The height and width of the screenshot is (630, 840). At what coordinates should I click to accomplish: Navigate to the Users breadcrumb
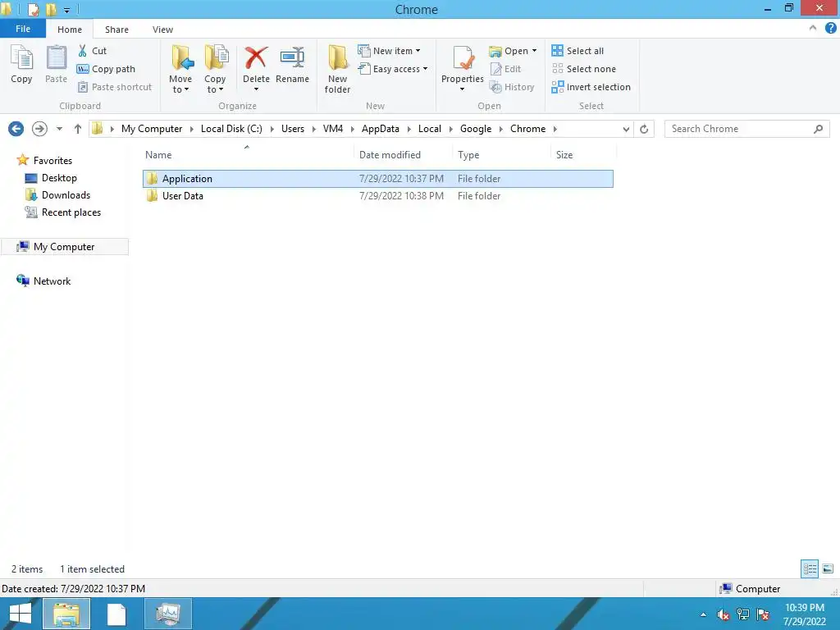(x=293, y=129)
